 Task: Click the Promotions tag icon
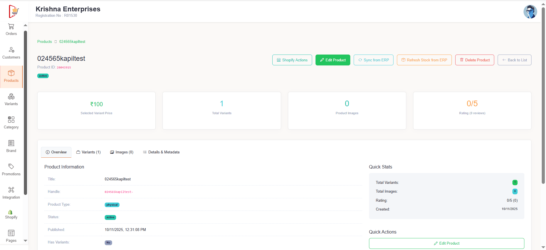click(11, 166)
